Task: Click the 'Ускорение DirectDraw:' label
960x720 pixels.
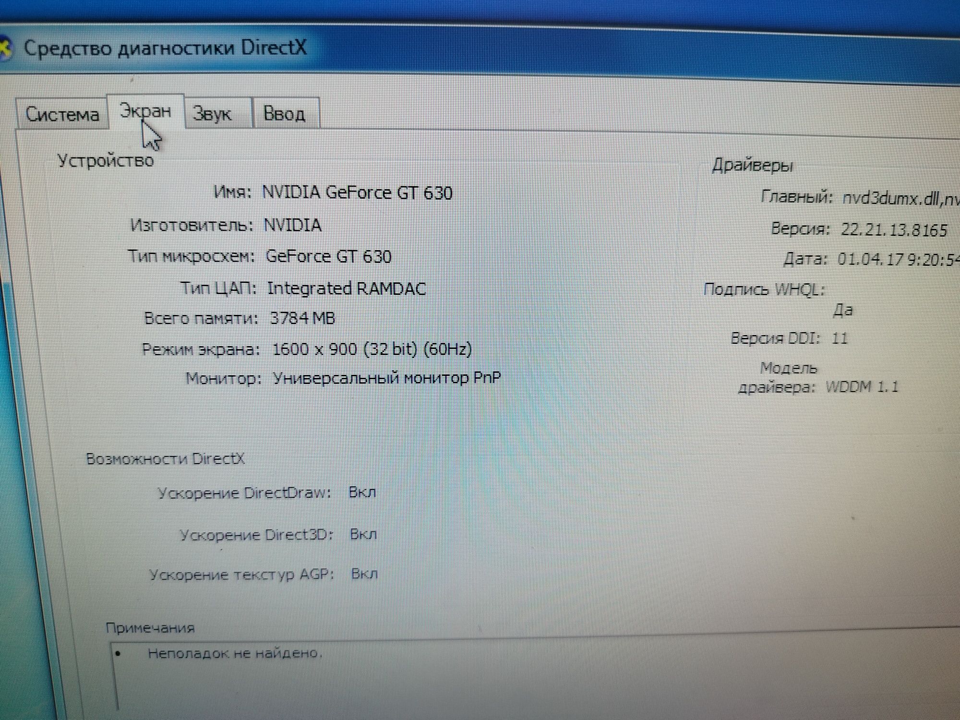Action: tap(244, 493)
